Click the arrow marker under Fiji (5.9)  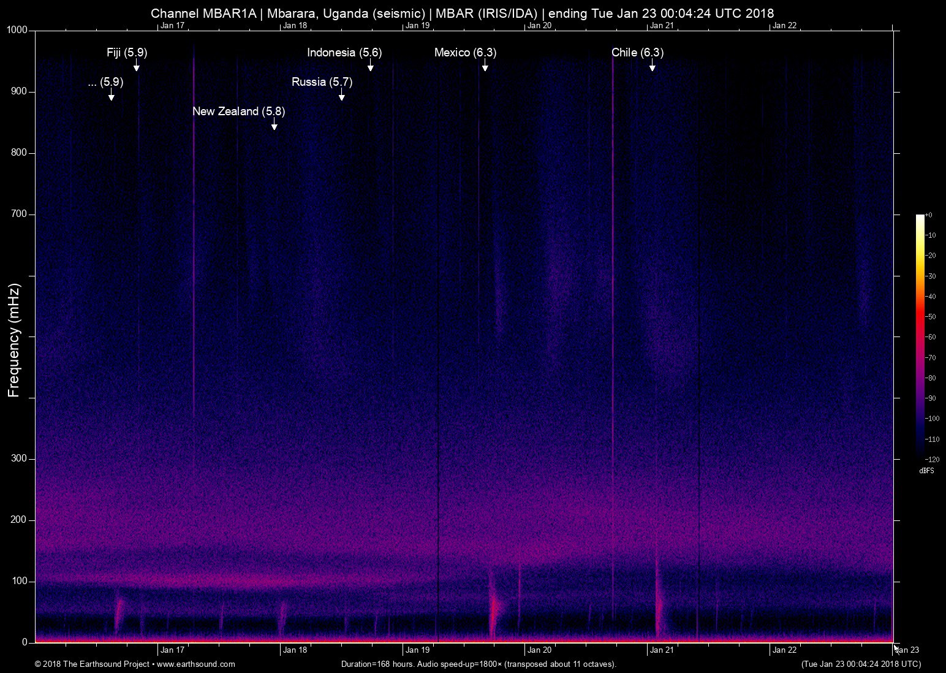[x=137, y=66]
